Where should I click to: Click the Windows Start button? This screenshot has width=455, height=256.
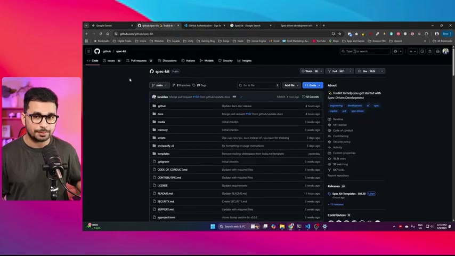[213, 226]
